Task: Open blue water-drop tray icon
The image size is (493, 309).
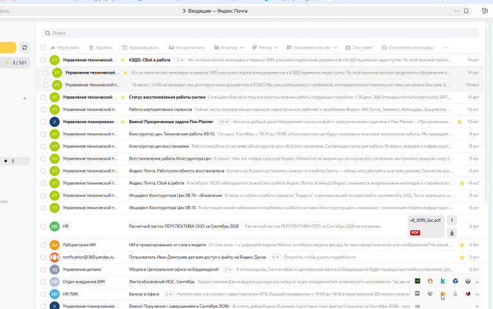Action: pyautogui.click(x=455, y=294)
